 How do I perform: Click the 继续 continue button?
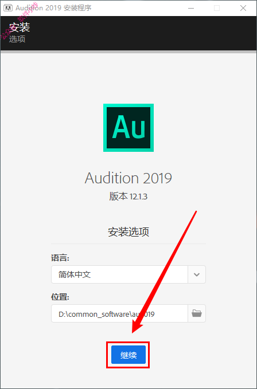click(128, 355)
